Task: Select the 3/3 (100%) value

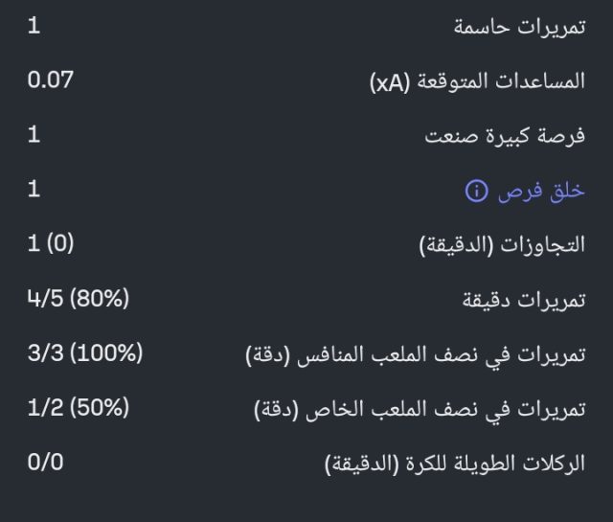Action: click(85, 352)
